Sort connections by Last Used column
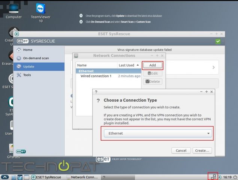Viewport: 238px width, 180px height. (129, 65)
